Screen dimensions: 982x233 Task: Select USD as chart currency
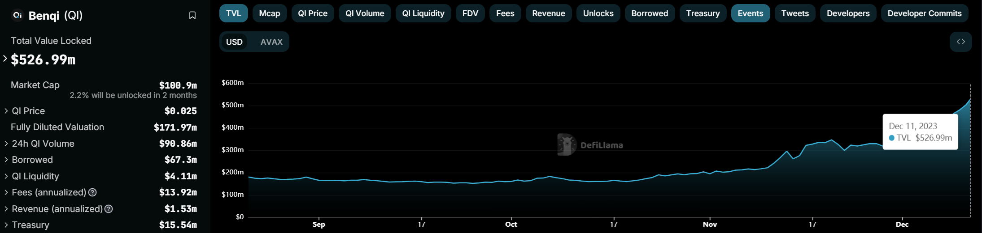[234, 42]
